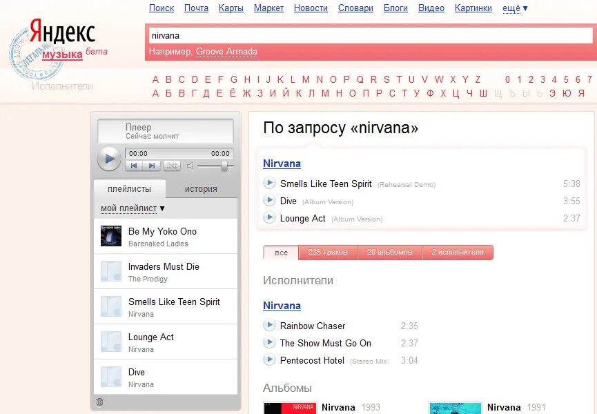Click the Groove Armada example link

[x=226, y=51]
